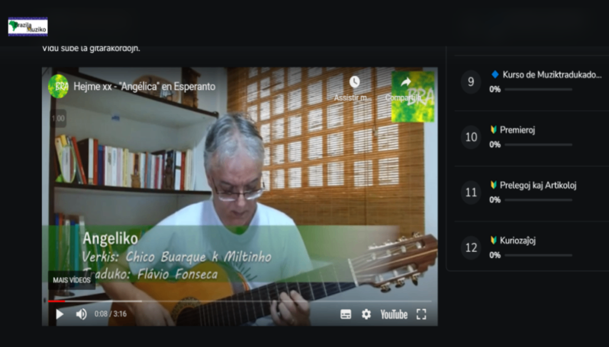Screen dimensions: 609x347
Task: Click the Brazila Muziko logo
Action: 28,27
